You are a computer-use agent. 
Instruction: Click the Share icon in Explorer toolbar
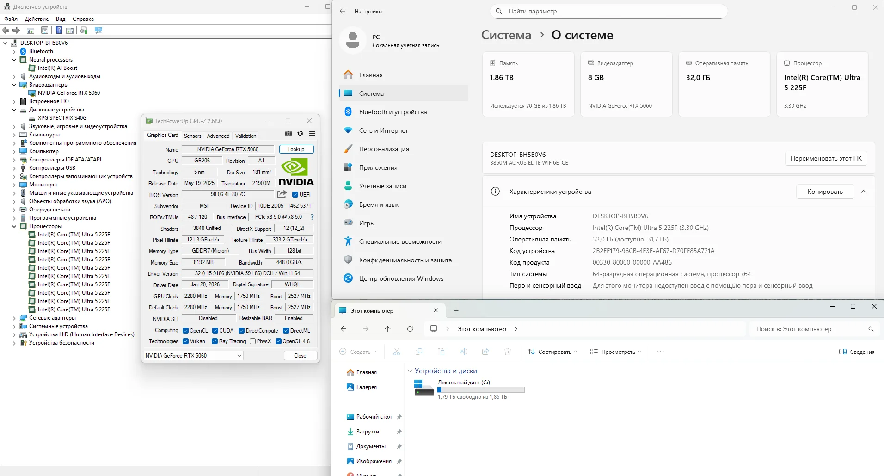[485, 352]
